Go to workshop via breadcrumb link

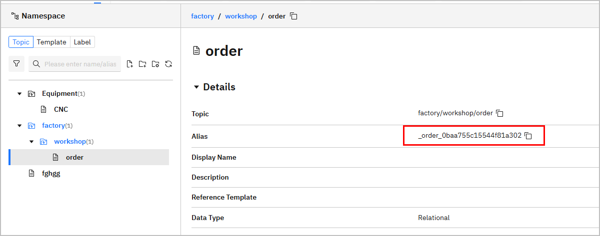pos(240,16)
